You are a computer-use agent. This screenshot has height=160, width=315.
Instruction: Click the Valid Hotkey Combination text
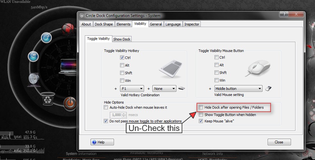point(140,95)
